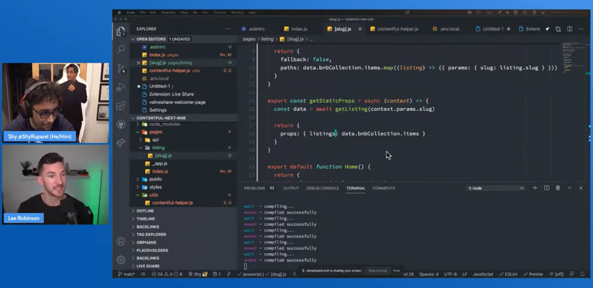593x288 pixels.
Task: Click the editor minimap
Action: pos(574,58)
